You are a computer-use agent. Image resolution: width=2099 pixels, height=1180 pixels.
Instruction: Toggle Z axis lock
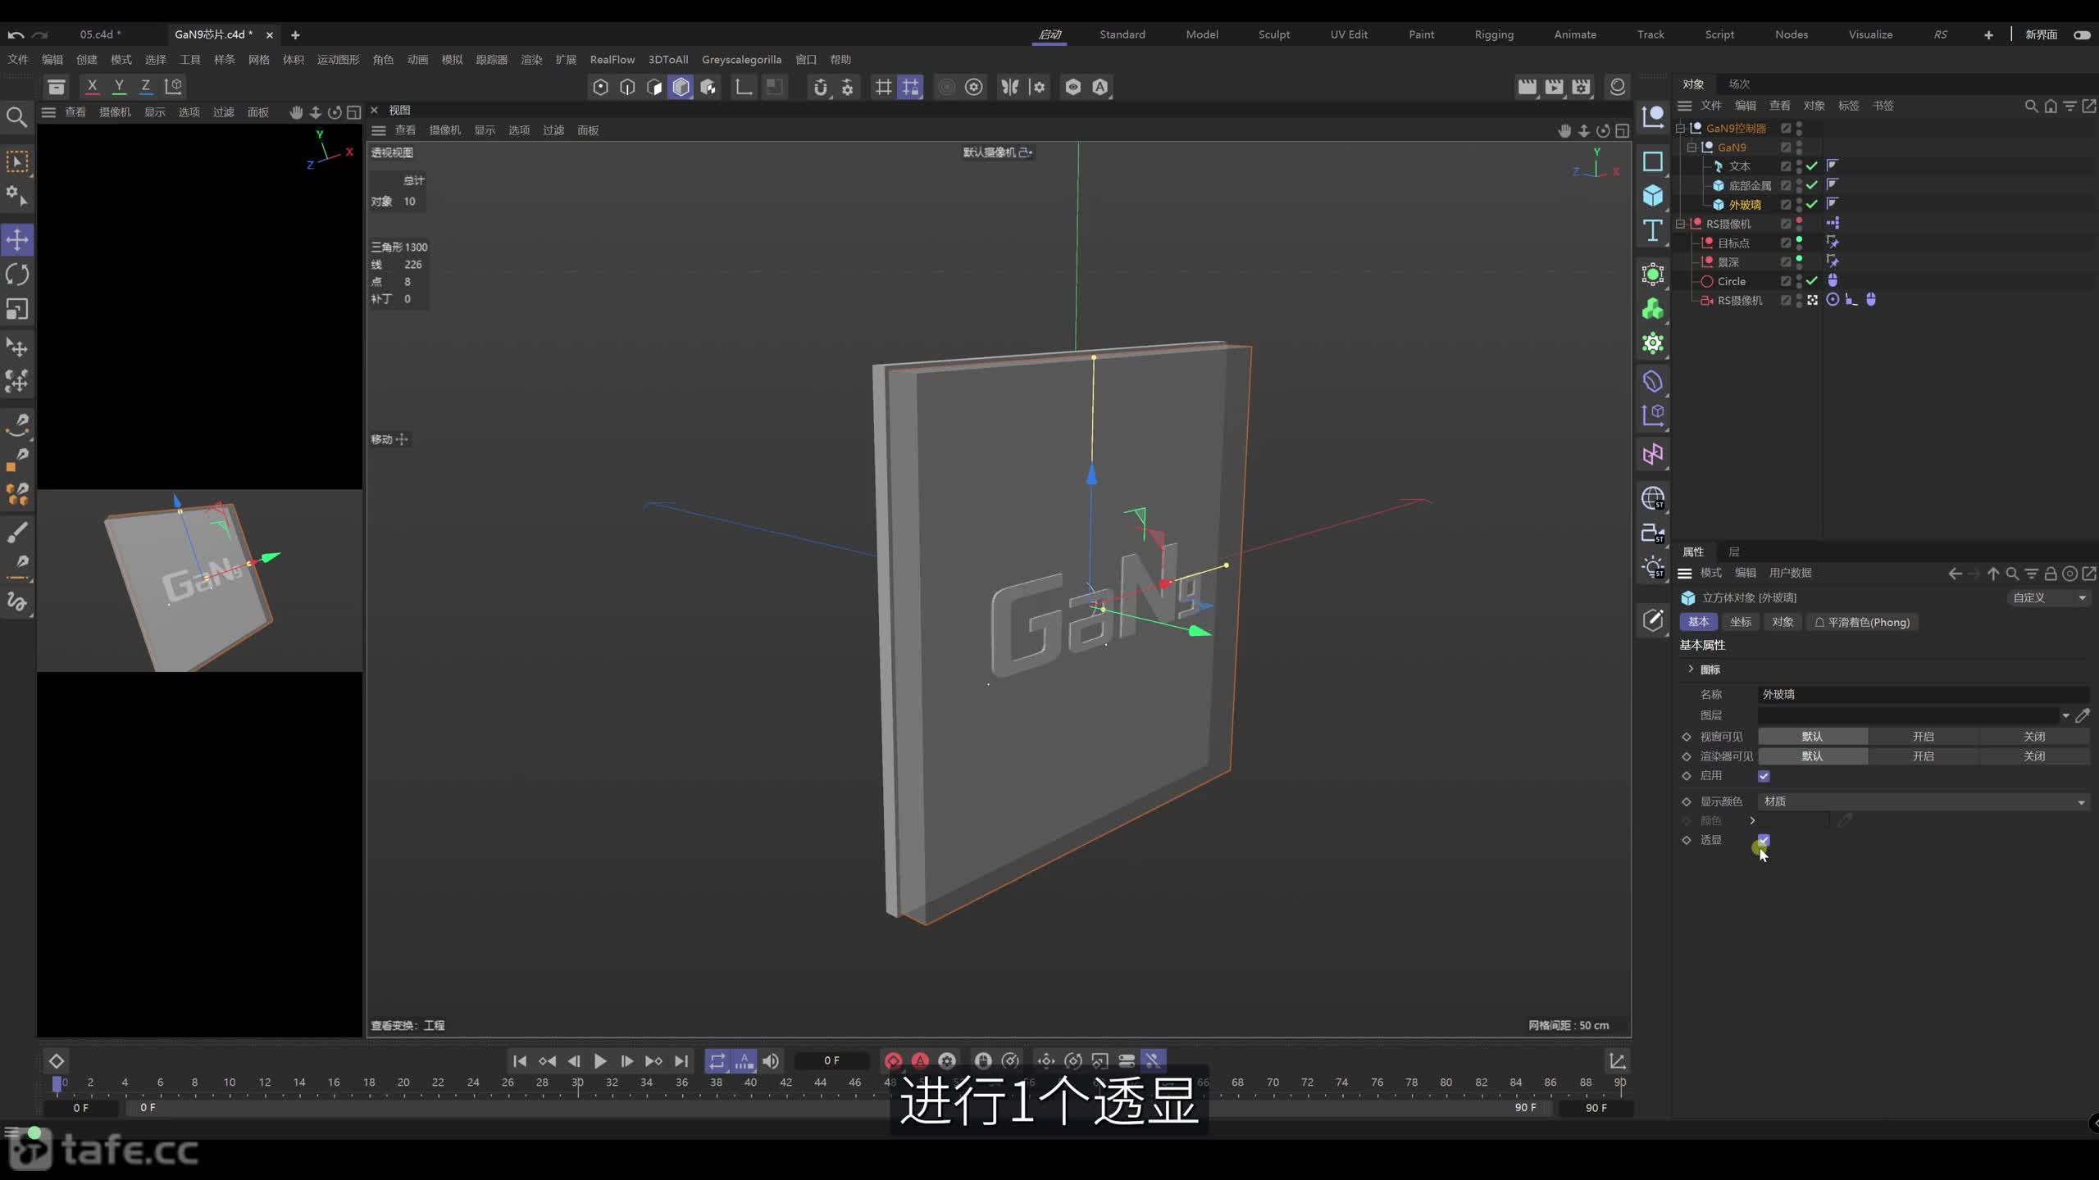coord(145,86)
